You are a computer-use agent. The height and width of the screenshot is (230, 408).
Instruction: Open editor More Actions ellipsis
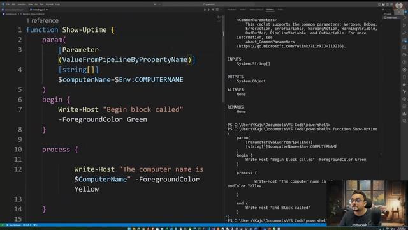point(221,10)
